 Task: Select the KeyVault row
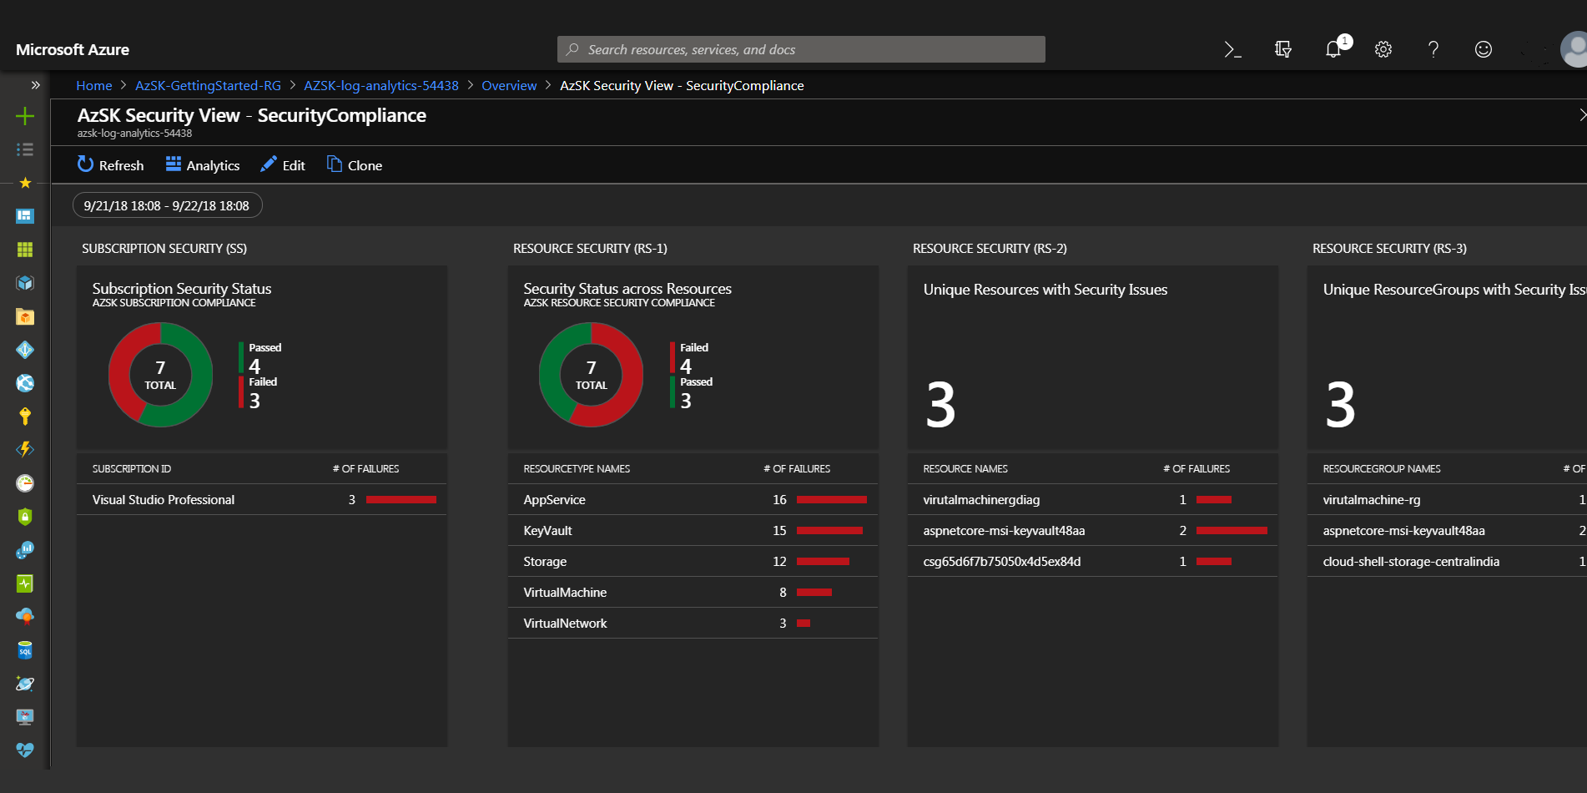click(693, 530)
